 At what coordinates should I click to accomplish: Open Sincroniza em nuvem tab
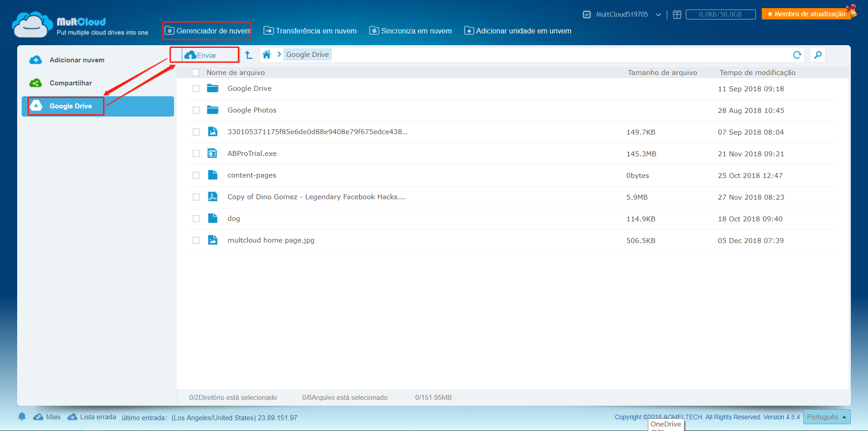pyautogui.click(x=410, y=31)
